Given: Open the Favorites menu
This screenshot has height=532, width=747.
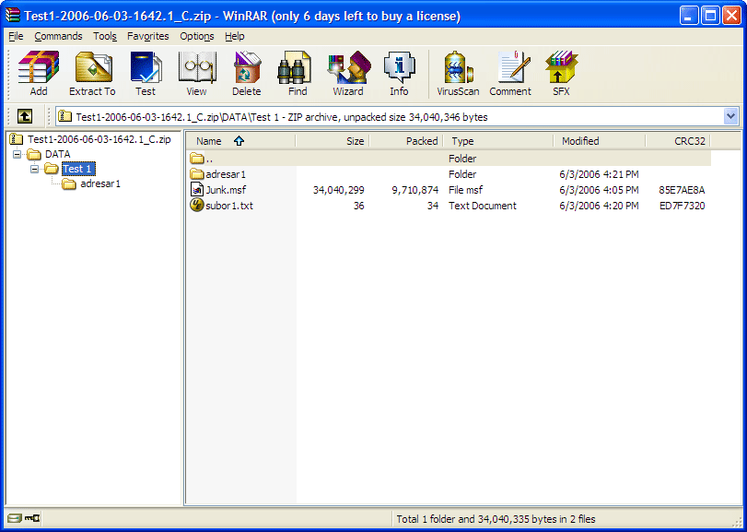Looking at the screenshot, I should pos(147,36).
